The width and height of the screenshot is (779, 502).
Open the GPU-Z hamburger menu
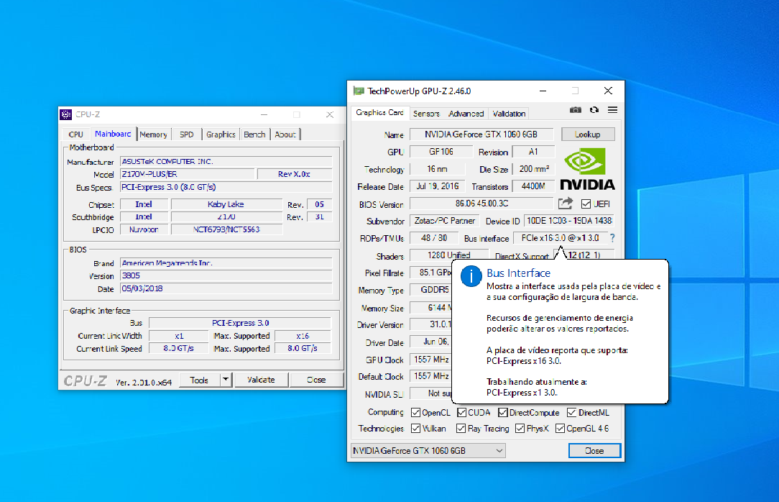point(612,110)
